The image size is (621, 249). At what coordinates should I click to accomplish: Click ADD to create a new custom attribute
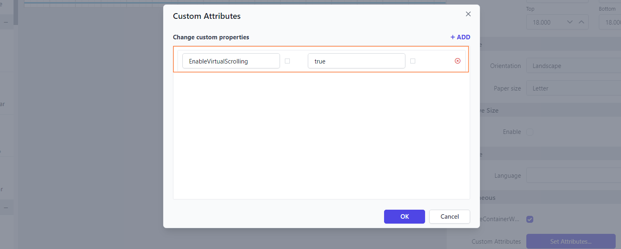[460, 37]
